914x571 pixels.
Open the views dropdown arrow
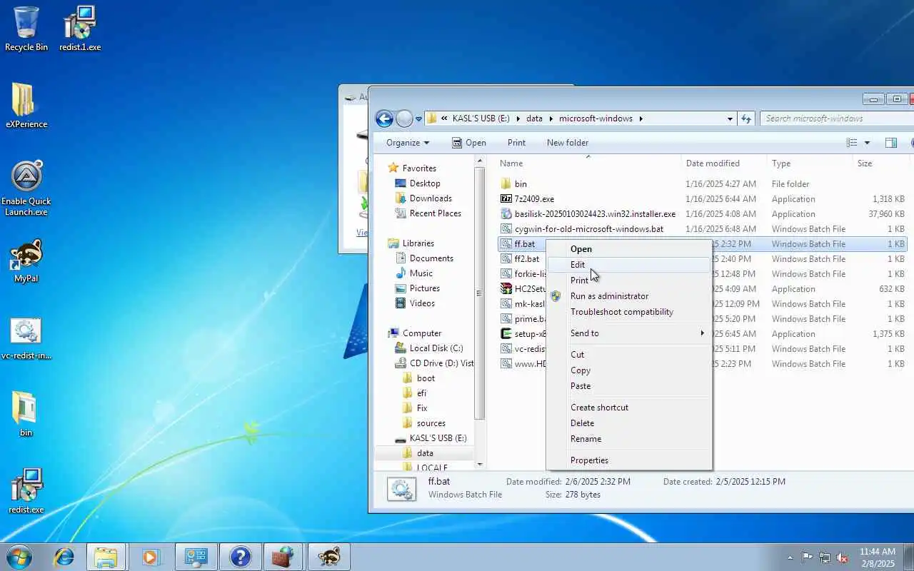(867, 143)
